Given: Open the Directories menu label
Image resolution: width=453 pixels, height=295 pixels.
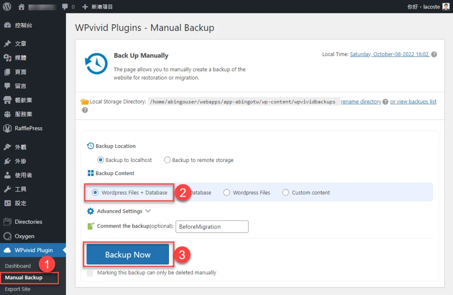Looking at the screenshot, I should coord(29,222).
